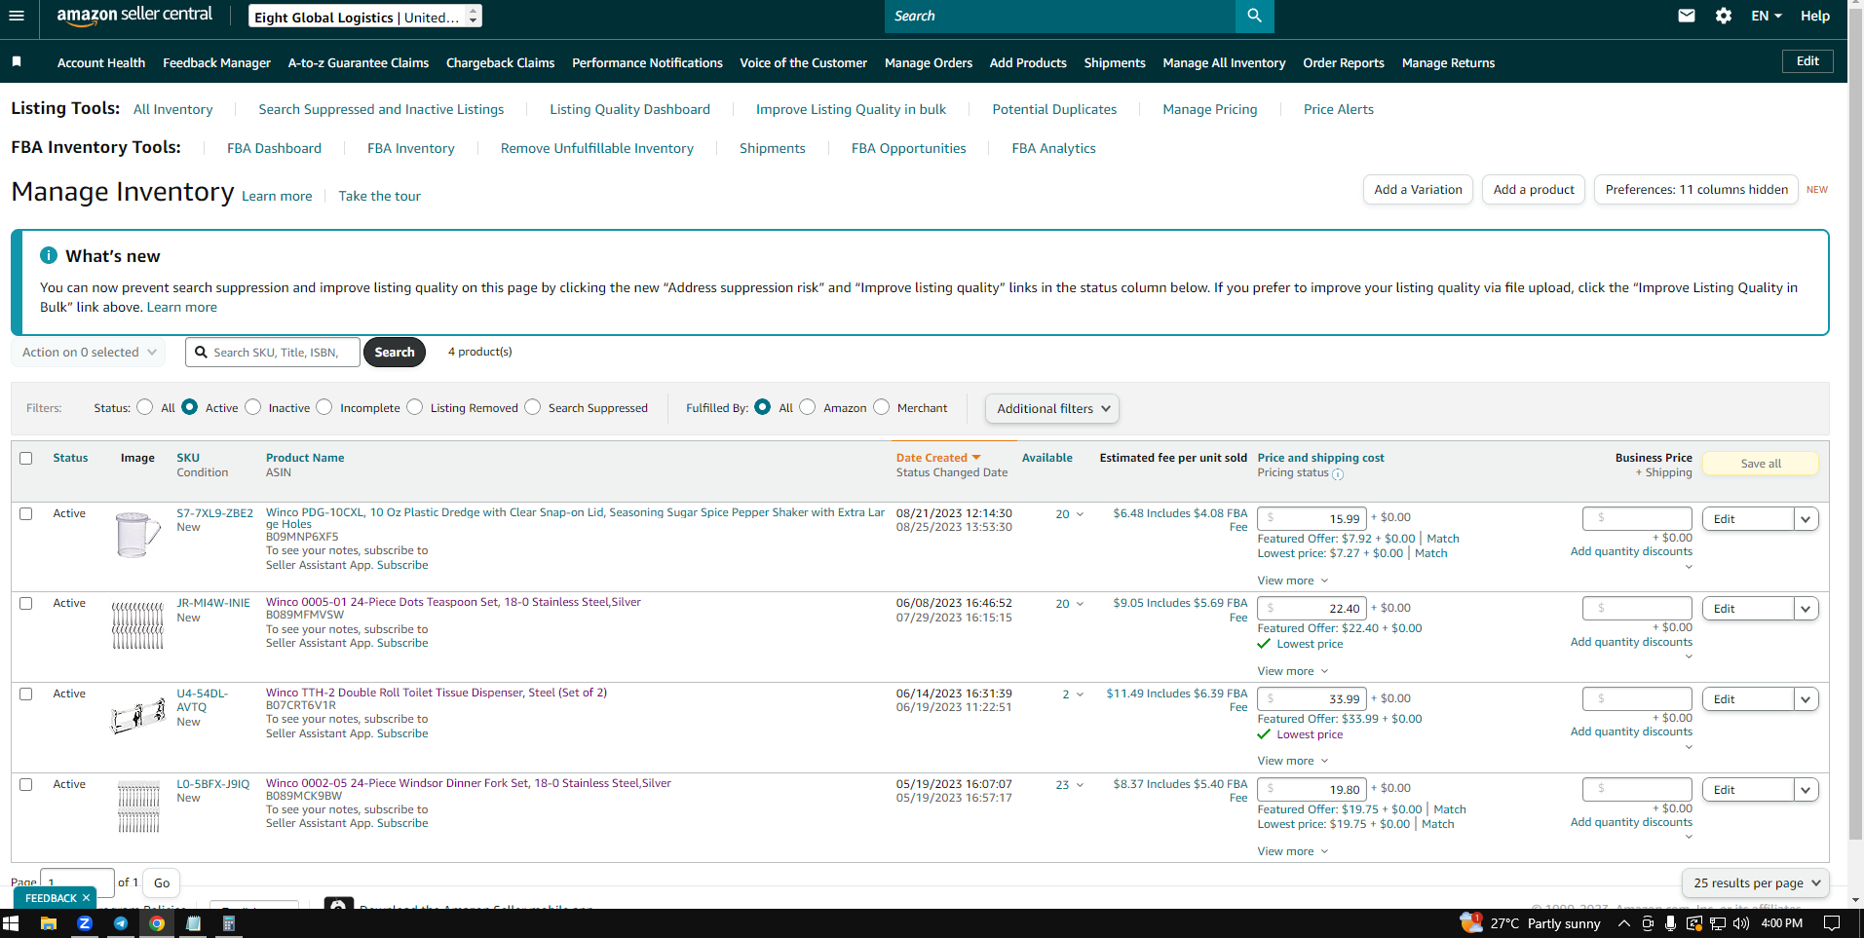Click the Take the tour link
The width and height of the screenshot is (1864, 938).
coord(380,196)
